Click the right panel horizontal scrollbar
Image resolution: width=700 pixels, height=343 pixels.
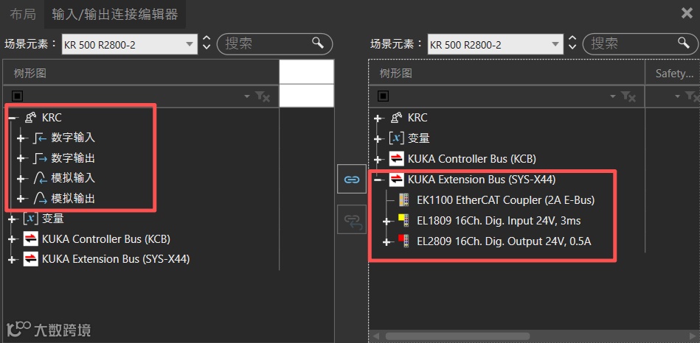coord(457,336)
